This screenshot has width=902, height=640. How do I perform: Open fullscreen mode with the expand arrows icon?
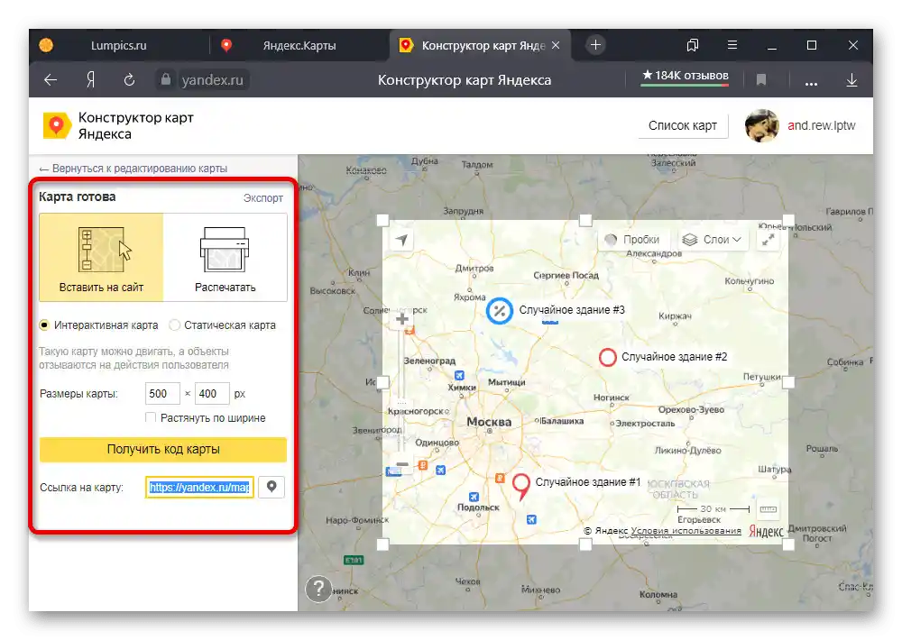(769, 239)
